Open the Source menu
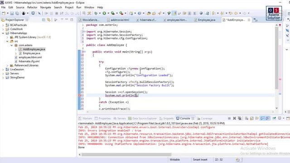This screenshot has width=290, height=163. 20,7
